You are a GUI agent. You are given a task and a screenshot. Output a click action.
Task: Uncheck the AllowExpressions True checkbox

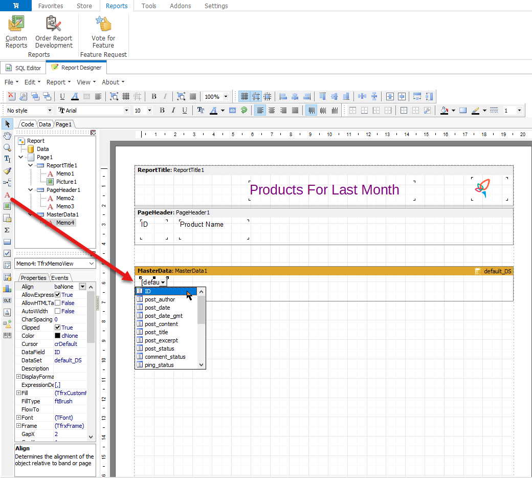58,295
